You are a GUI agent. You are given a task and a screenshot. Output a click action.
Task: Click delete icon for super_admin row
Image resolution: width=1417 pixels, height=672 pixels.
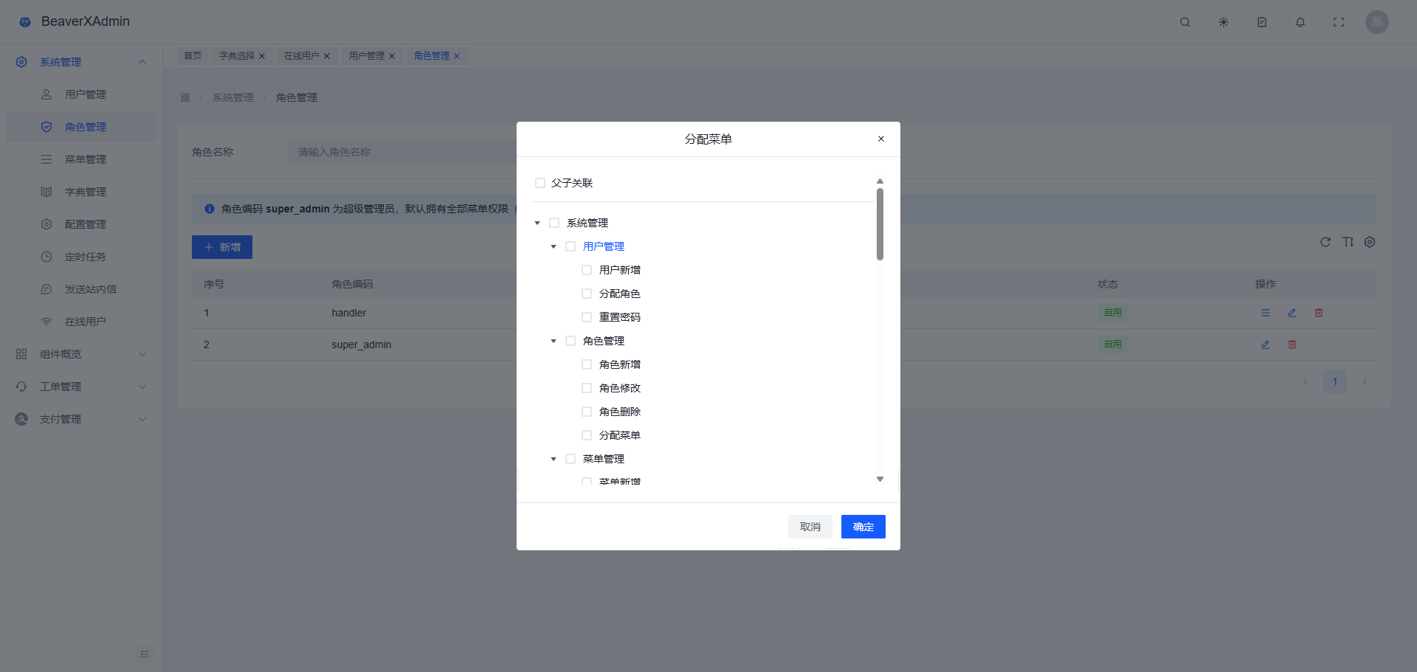click(x=1292, y=344)
